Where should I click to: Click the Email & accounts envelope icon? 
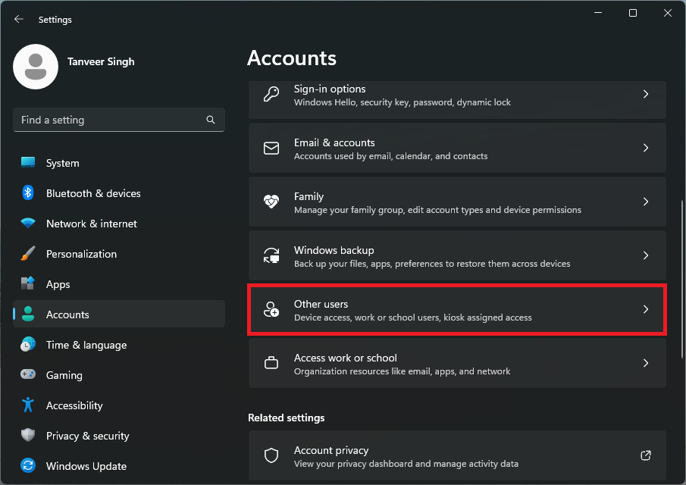click(271, 149)
